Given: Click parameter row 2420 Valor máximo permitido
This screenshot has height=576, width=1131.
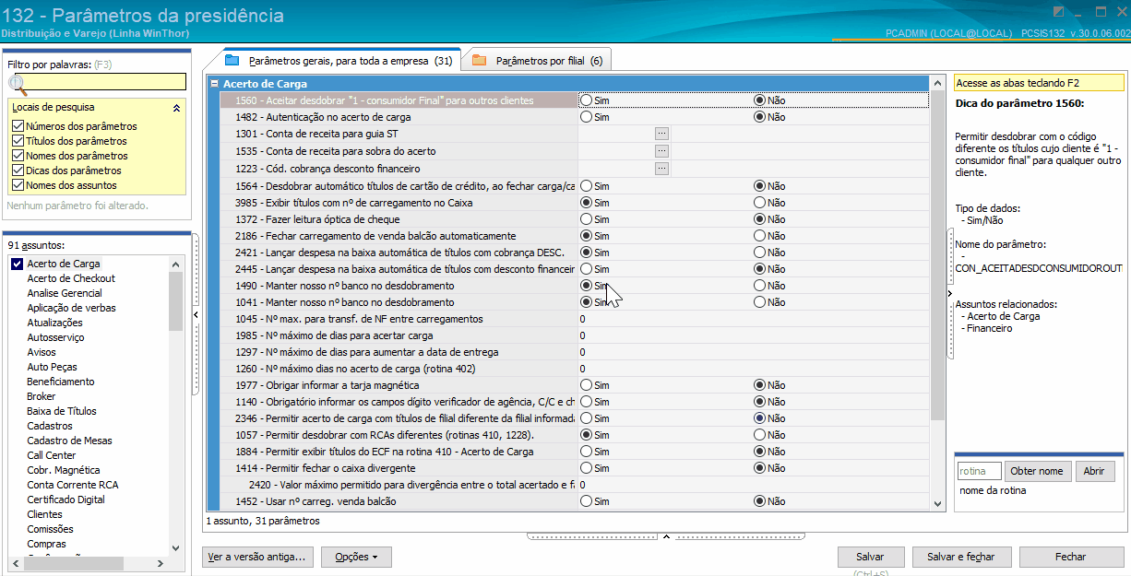Looking at the screenshot, I should pos(575,485).
